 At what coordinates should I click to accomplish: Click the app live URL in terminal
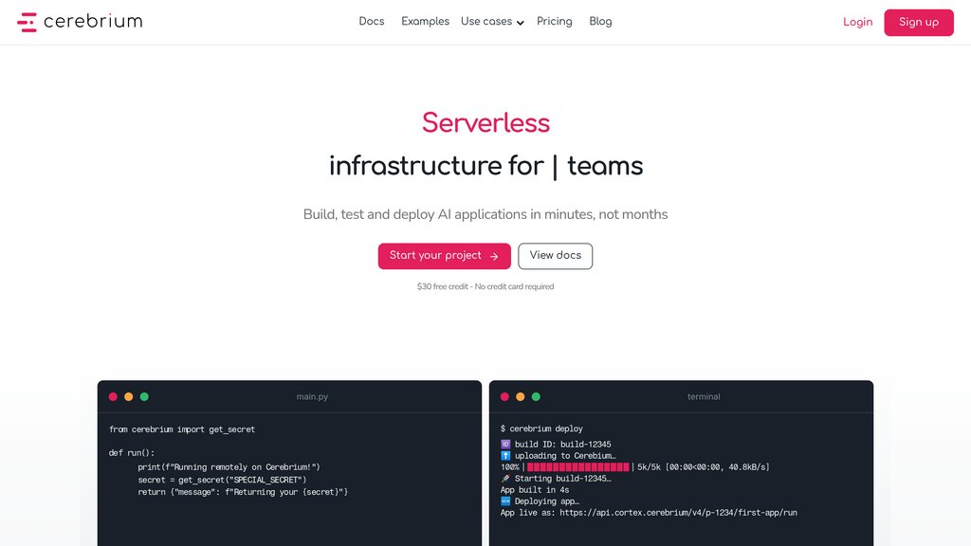[x=678, y=513]
